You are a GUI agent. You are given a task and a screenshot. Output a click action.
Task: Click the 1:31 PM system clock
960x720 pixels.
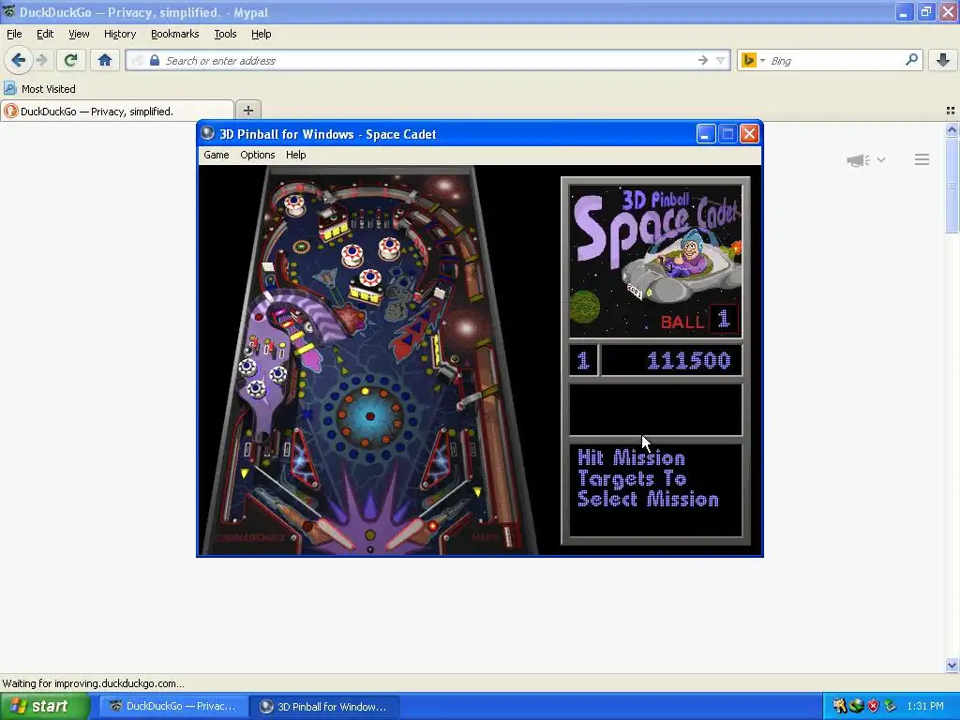tap(925, 706)
